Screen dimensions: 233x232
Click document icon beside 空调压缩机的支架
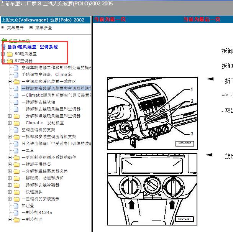coord(16,130)
